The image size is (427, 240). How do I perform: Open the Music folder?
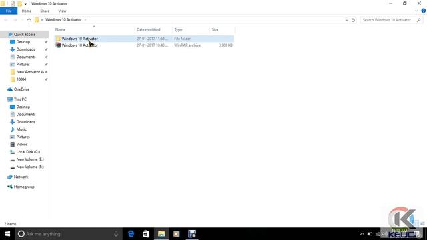click(21, 129)
